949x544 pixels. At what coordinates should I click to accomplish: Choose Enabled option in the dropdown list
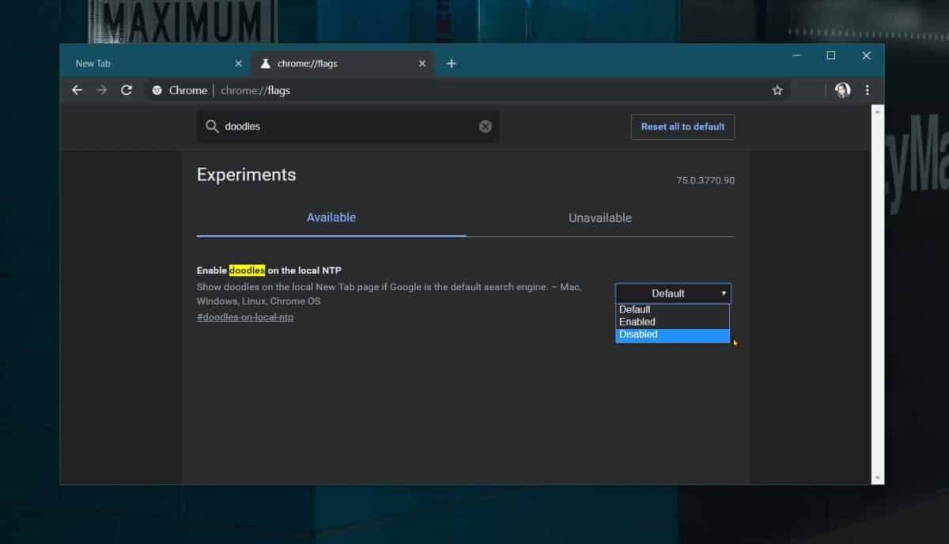672,322
